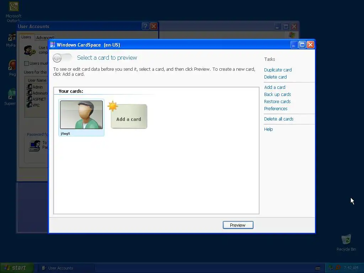Close the background window behind CardSpace

[294, 26]
